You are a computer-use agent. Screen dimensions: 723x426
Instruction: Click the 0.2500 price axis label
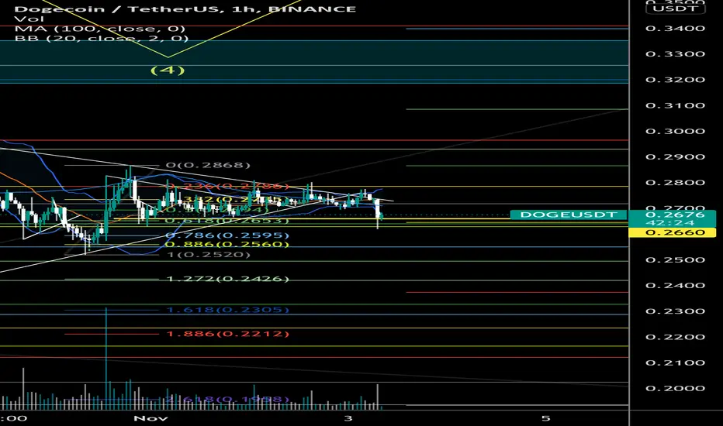pyautogui.click(x=675, y=259)
